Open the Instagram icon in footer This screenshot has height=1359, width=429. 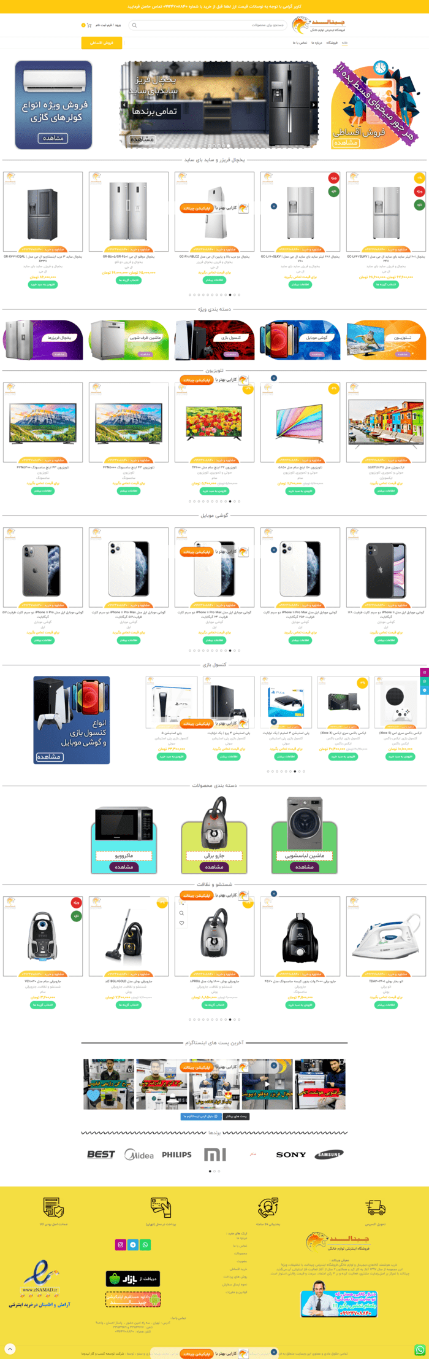tap(121, 1245)
